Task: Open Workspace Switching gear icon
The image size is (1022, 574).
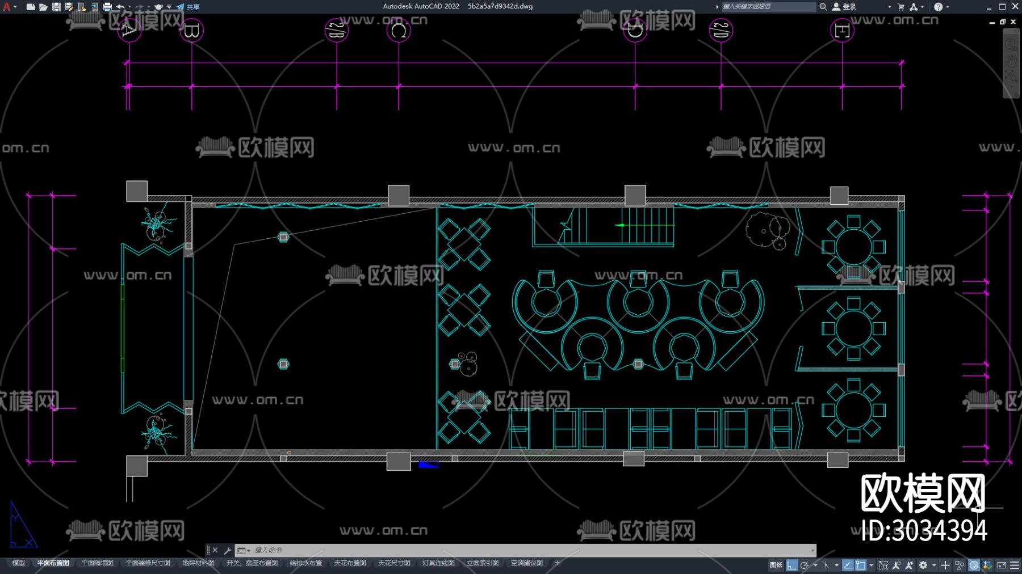Action: pos(923,565)
